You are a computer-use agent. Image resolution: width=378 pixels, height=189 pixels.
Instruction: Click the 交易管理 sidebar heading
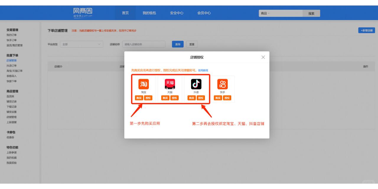pyautogui.click(x=12, y=30)
